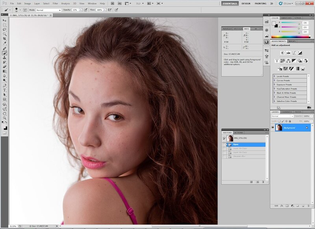Toggle visibility of Background layer

tap(272, 127)
